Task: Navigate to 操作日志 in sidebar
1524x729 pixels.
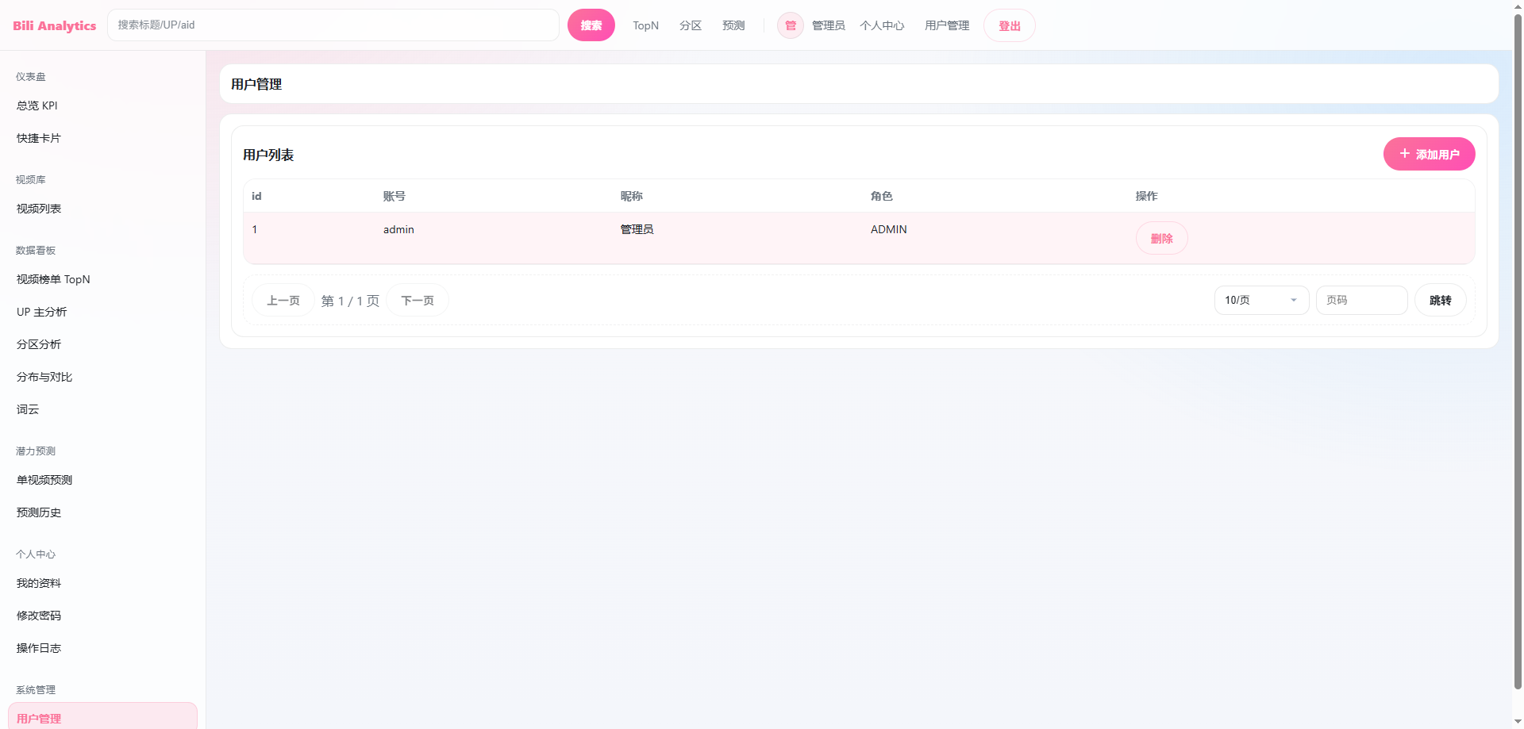Action: pos(39,648)
